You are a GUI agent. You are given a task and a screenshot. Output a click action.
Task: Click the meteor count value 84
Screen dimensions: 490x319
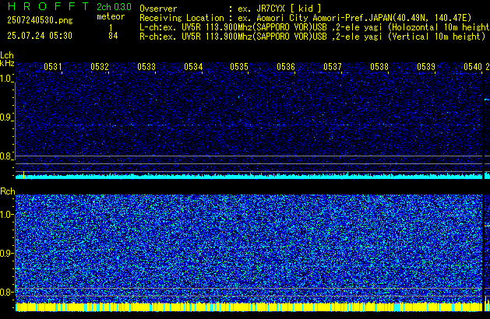[x=113, y=36]
